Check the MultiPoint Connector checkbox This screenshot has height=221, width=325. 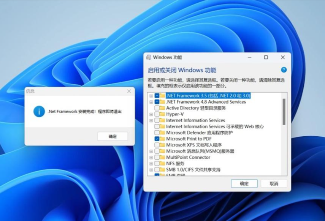click(157, 158)
